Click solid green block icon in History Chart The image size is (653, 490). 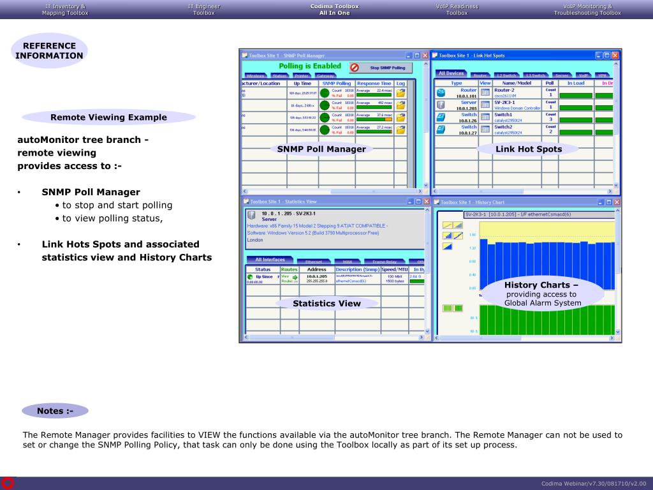(447, 308)
